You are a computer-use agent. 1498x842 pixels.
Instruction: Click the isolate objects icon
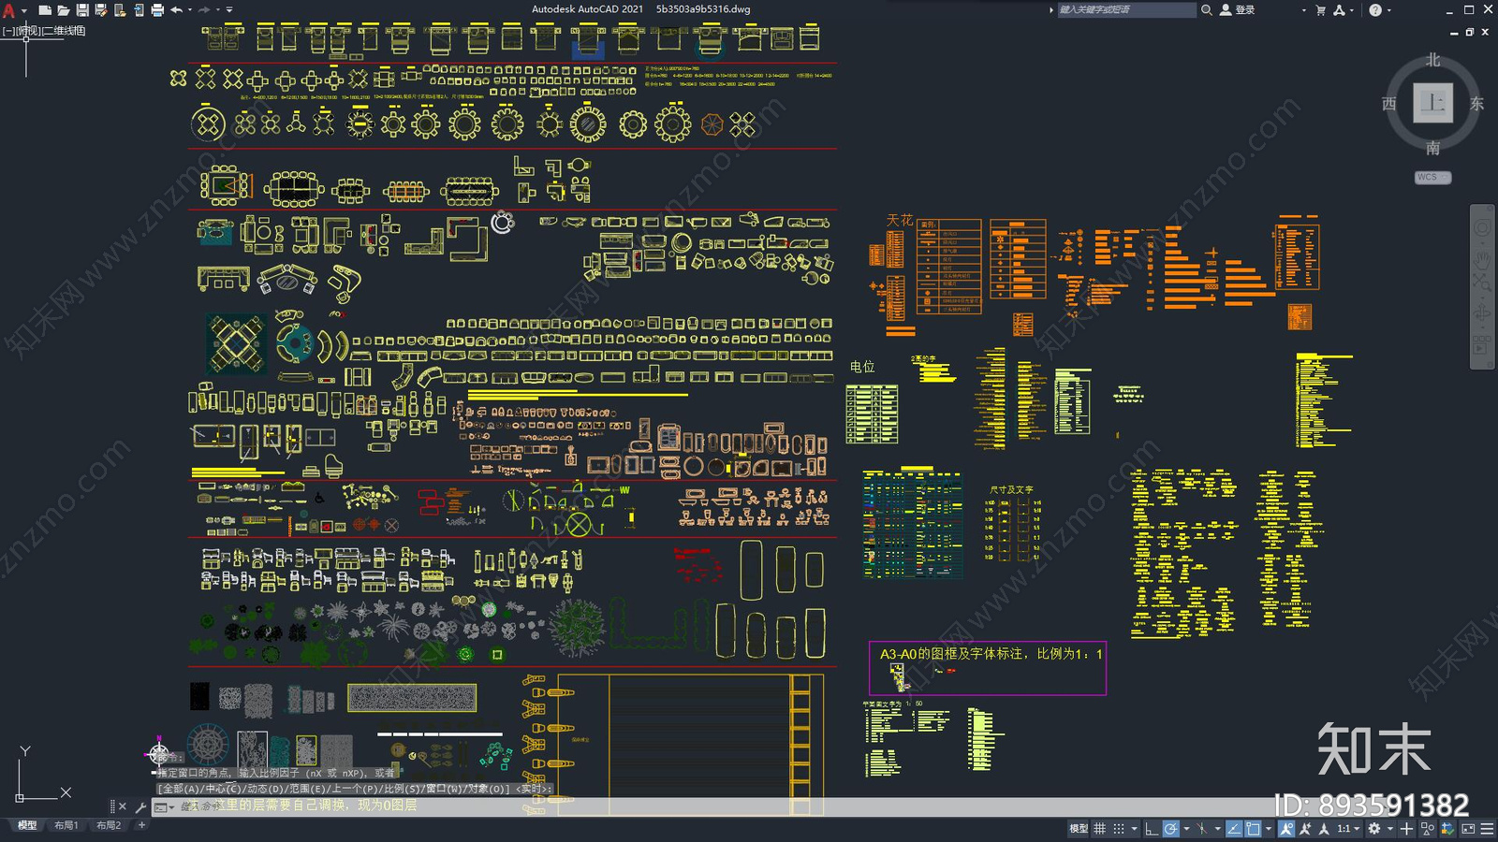1427,829
